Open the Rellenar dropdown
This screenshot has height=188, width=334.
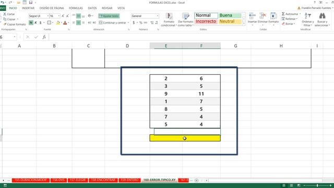[x=290, y=19]
